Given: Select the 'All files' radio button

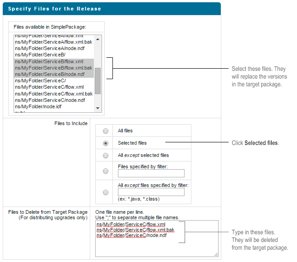Looking at the screenshot, I should (x=106, y=131).
